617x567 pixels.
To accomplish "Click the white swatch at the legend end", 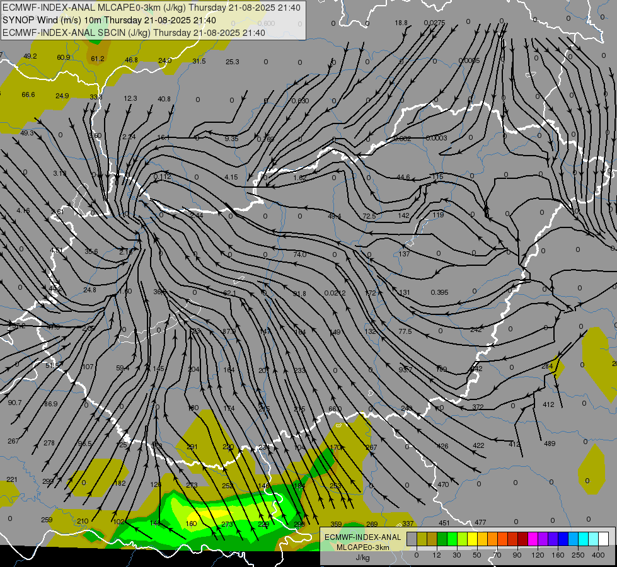I will pos(604,539).
